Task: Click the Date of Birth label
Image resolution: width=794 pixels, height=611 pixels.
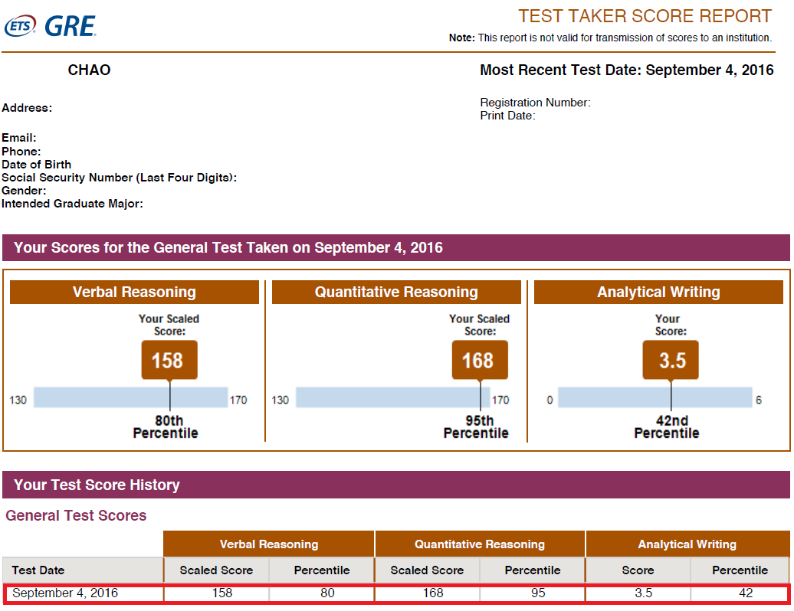Action: point(37,165)
